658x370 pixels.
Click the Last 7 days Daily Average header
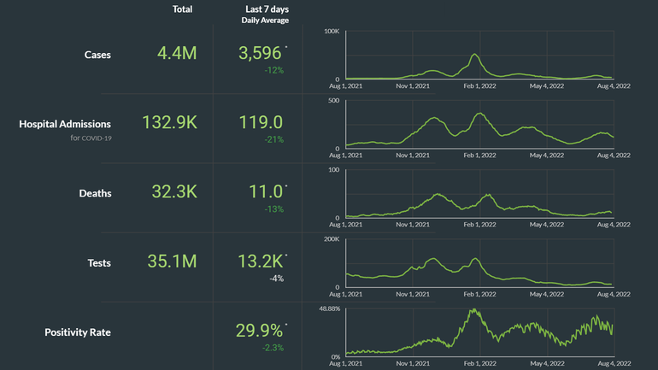(x=265, y=14)
